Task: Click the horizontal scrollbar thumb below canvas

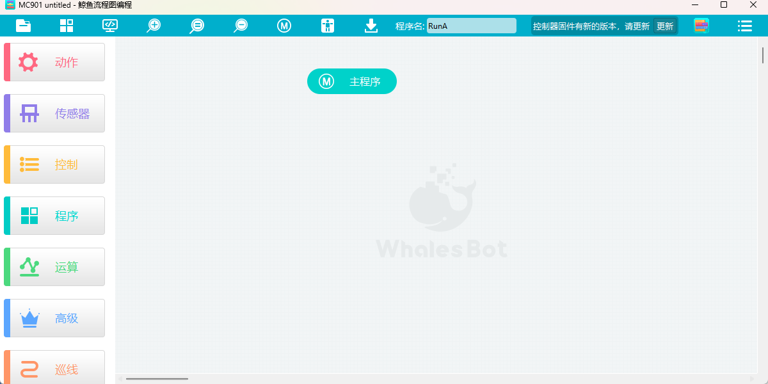Action: click(x=157, y=379)
